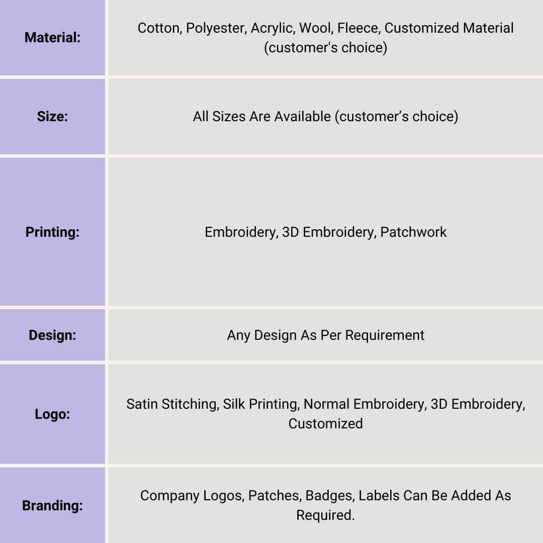Click "Any Design As Per Requirement" text
This screenshot has height=543, width=543.
[x=325, y=335]
